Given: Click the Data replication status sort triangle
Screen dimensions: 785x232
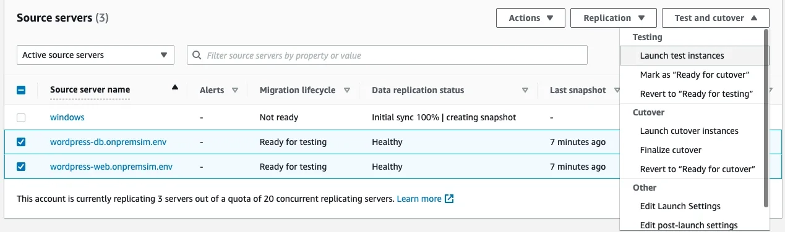Looking at the screenshot, I should (525, 91).
